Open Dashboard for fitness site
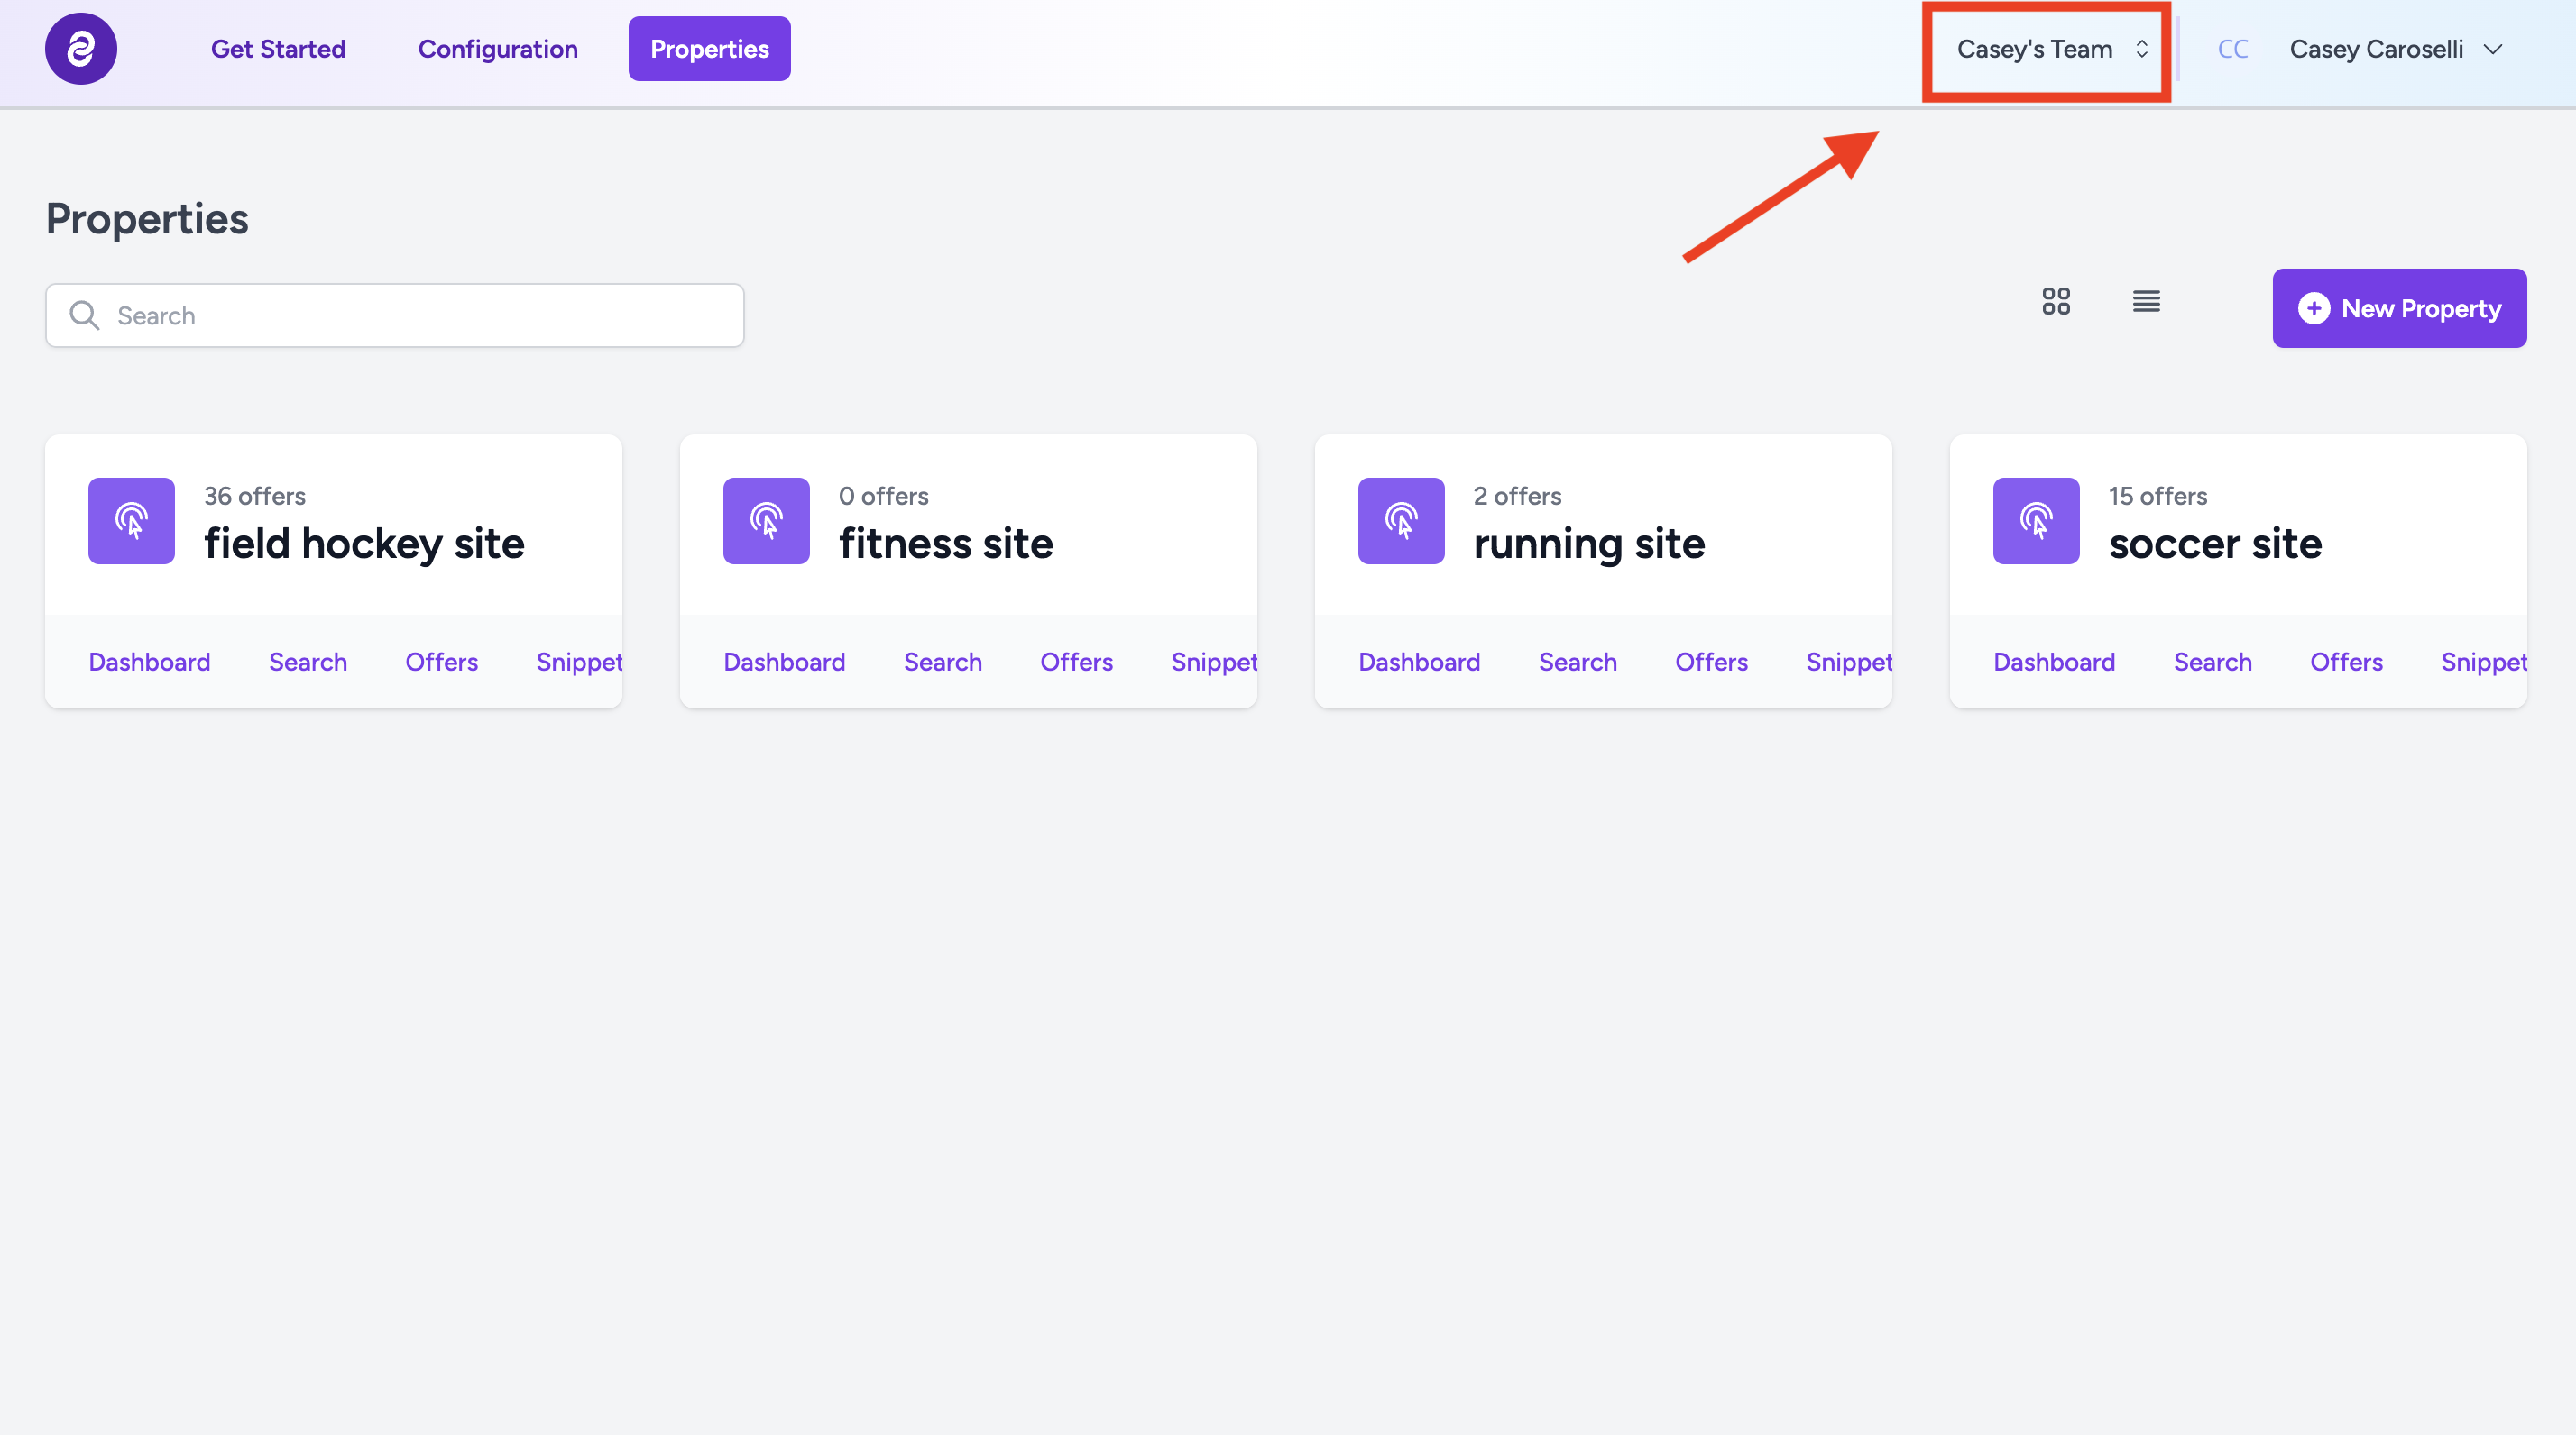 784,663
